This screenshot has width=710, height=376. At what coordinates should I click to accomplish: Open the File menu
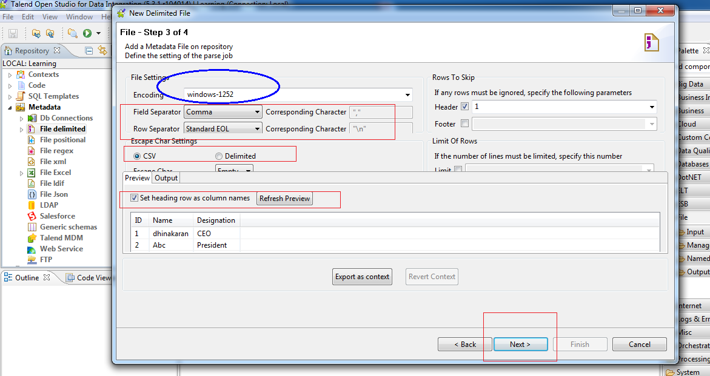coord(8,17)
